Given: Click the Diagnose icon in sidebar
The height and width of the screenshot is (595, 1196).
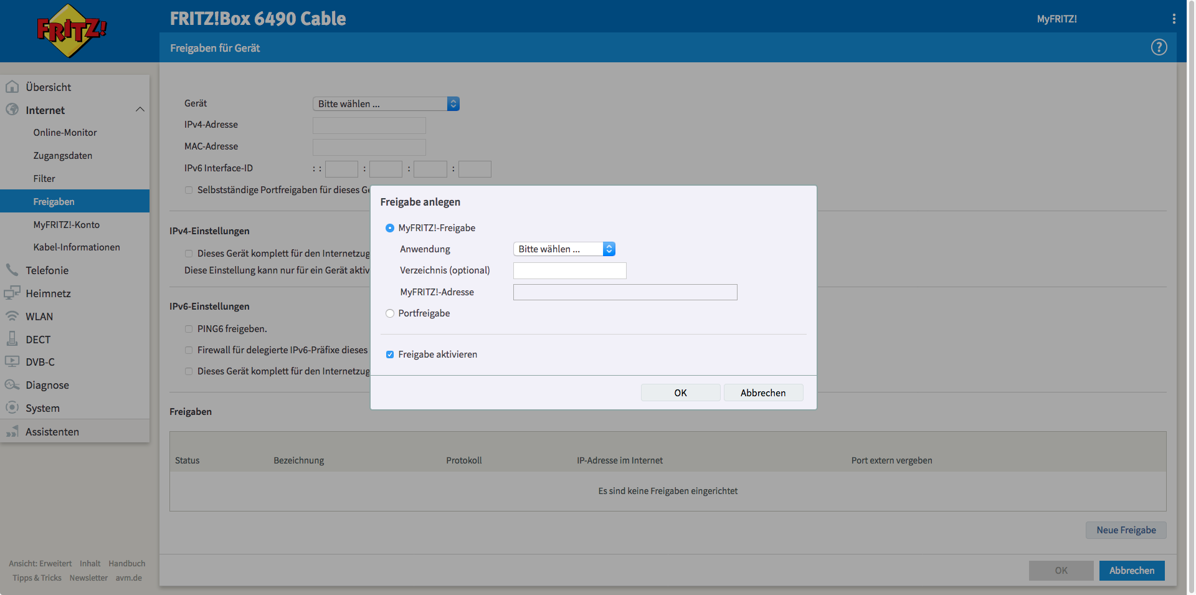Looking at the screenshot, I should coord(12,385).
